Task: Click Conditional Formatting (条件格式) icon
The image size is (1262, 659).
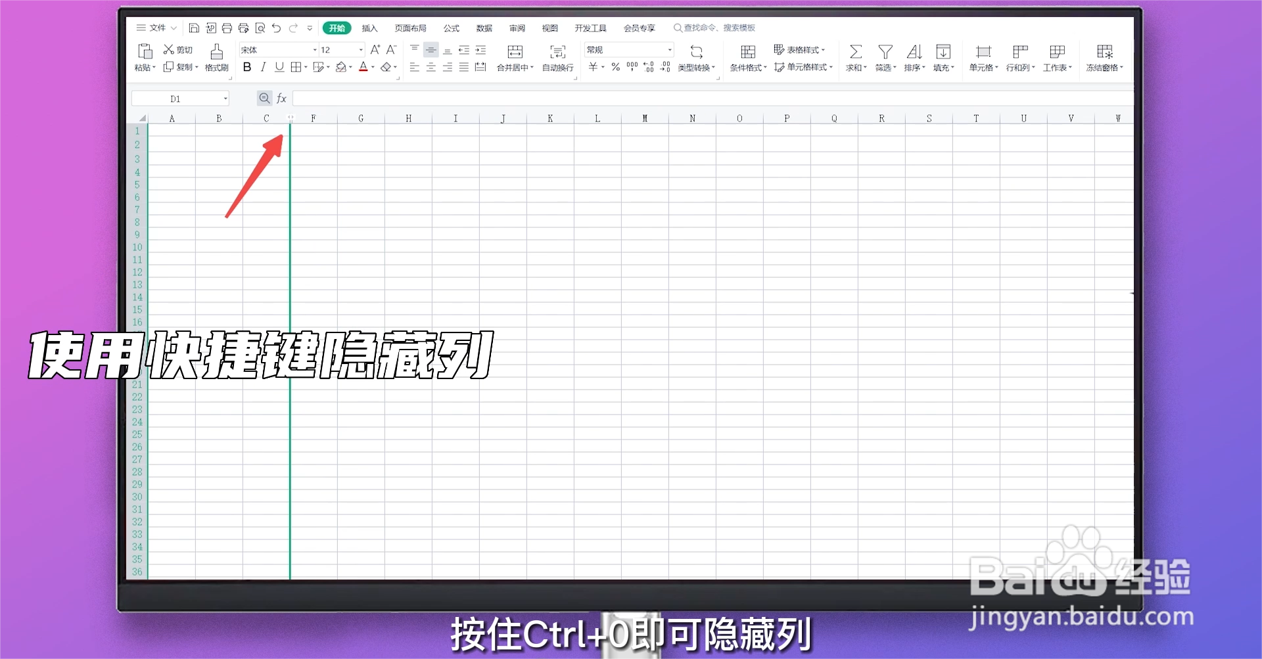Action: coord(748,52)
